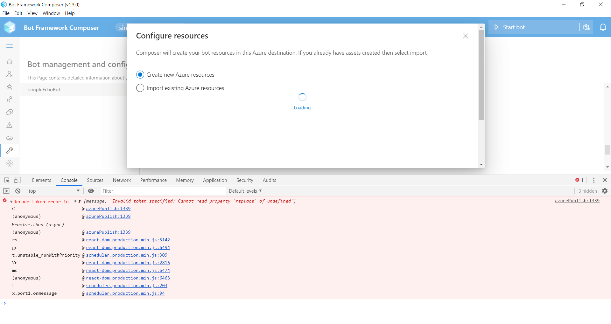Image resolution: width=611 pixels, height=324 pixels.
Task: Open the Edit menu
Action: point(18,13)
